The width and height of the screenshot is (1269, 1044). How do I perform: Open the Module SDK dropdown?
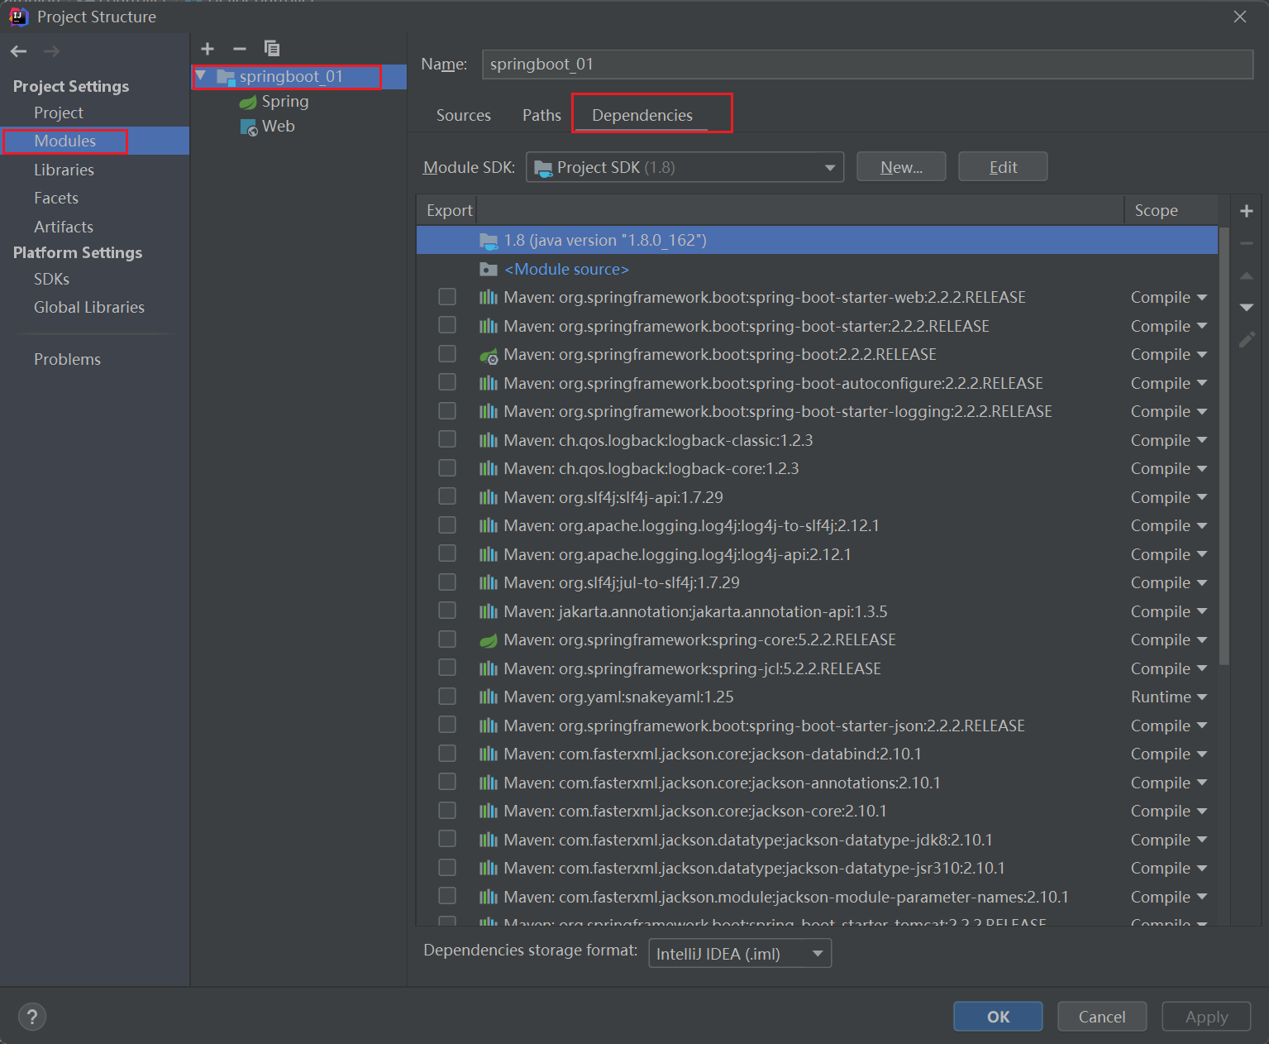[685, 167]
